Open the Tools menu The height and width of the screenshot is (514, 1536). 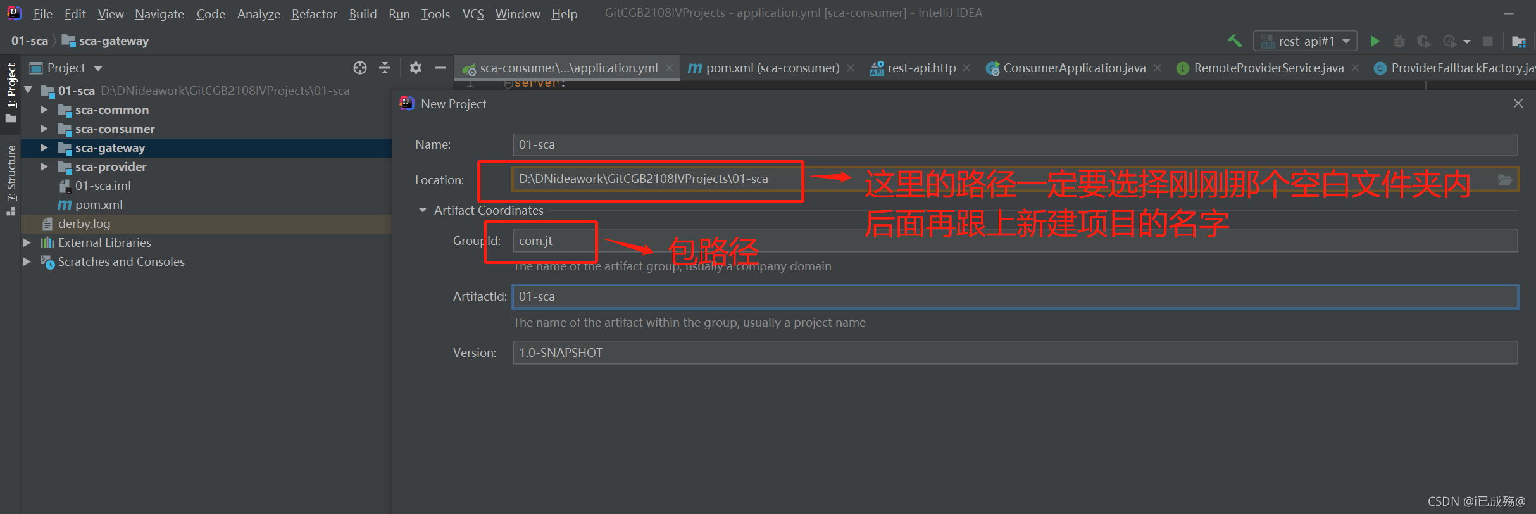pyautogui.click(x=435, y=14)
